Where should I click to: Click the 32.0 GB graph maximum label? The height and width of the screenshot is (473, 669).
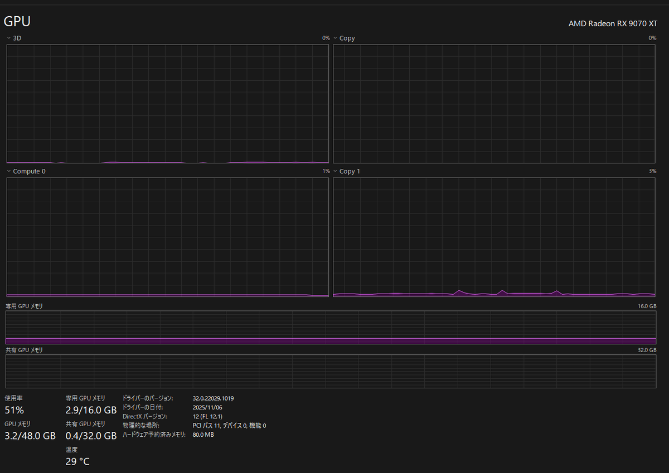tap(647, 350)
